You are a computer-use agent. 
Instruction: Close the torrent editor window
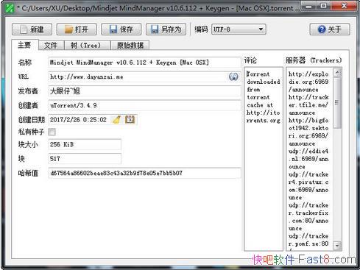(x=344, y=6)
